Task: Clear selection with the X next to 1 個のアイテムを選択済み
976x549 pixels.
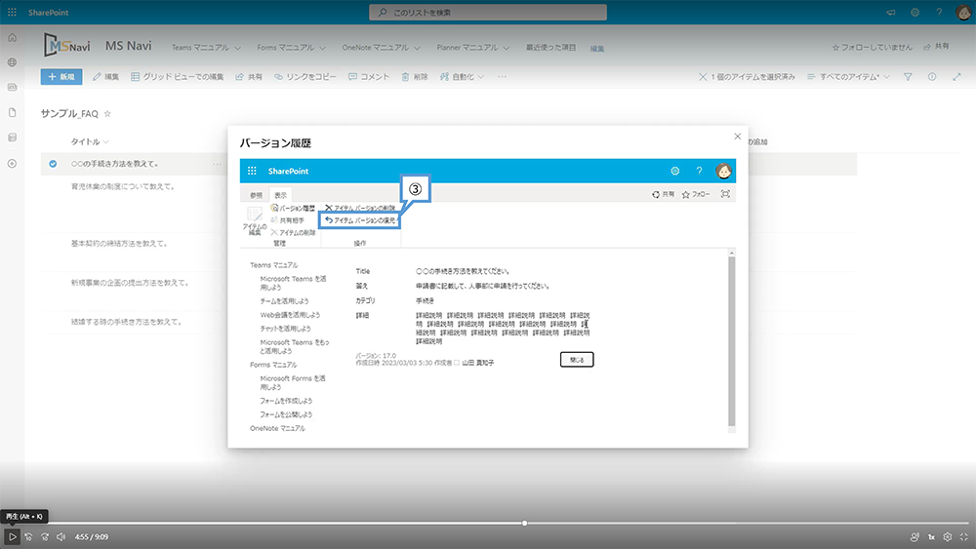Action: 703,76
